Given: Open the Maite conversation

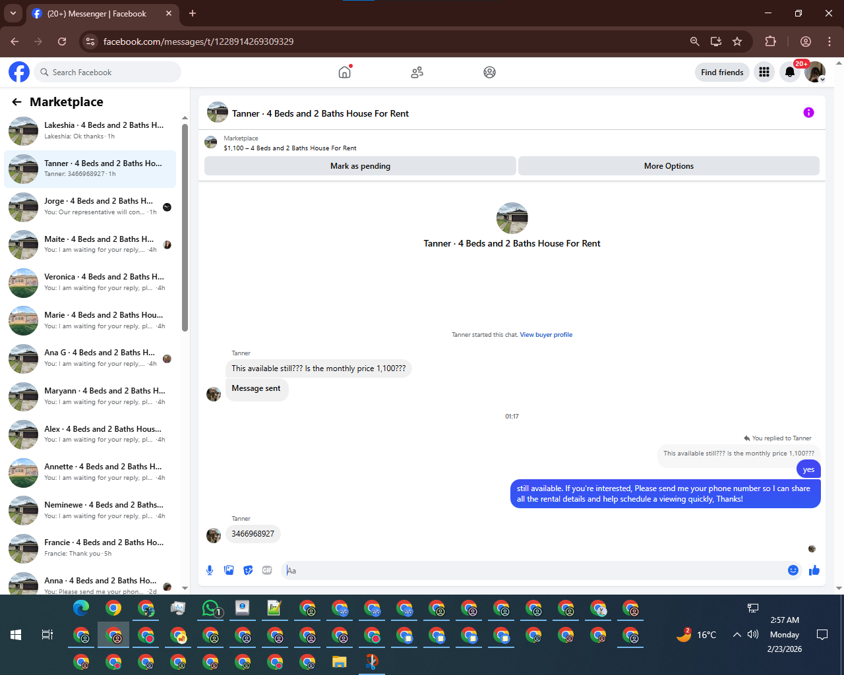Looking at the screenshot, I should coord(90,245).
